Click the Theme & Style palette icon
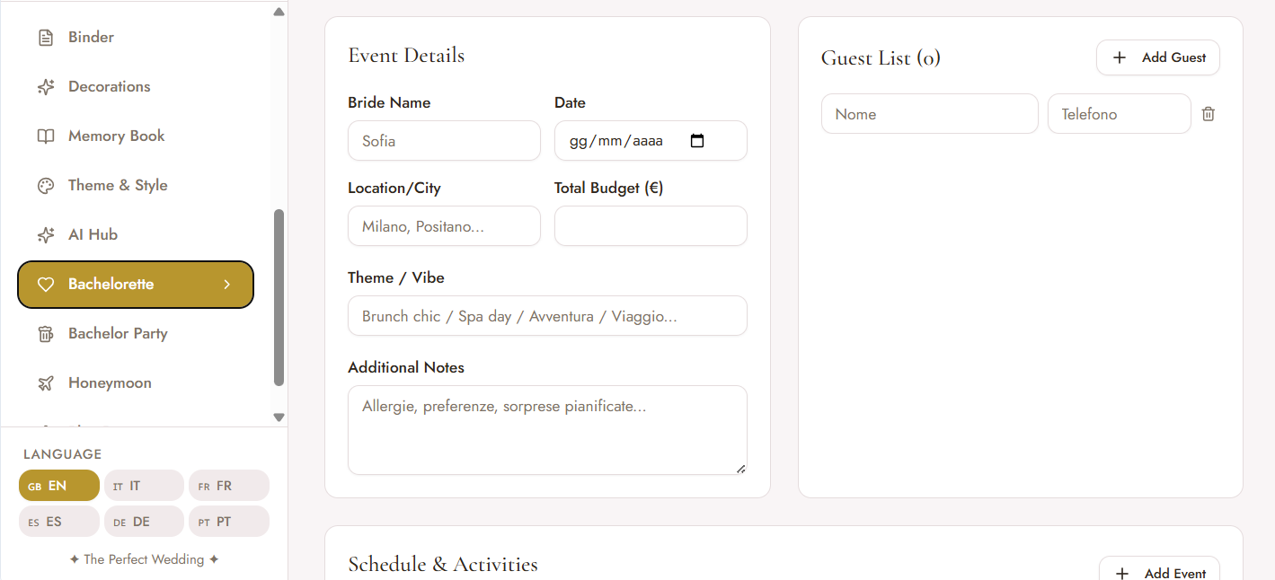The image size is (1275, 580). tap(46, 186)
